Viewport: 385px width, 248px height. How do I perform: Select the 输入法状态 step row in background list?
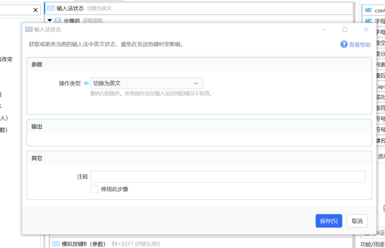click(x=199, y=8)
